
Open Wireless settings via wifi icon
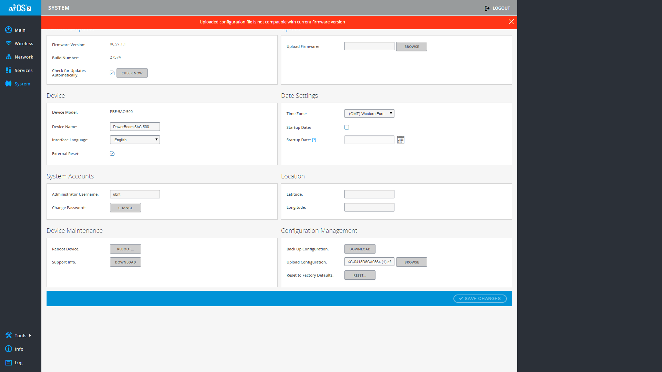(9, 43)
